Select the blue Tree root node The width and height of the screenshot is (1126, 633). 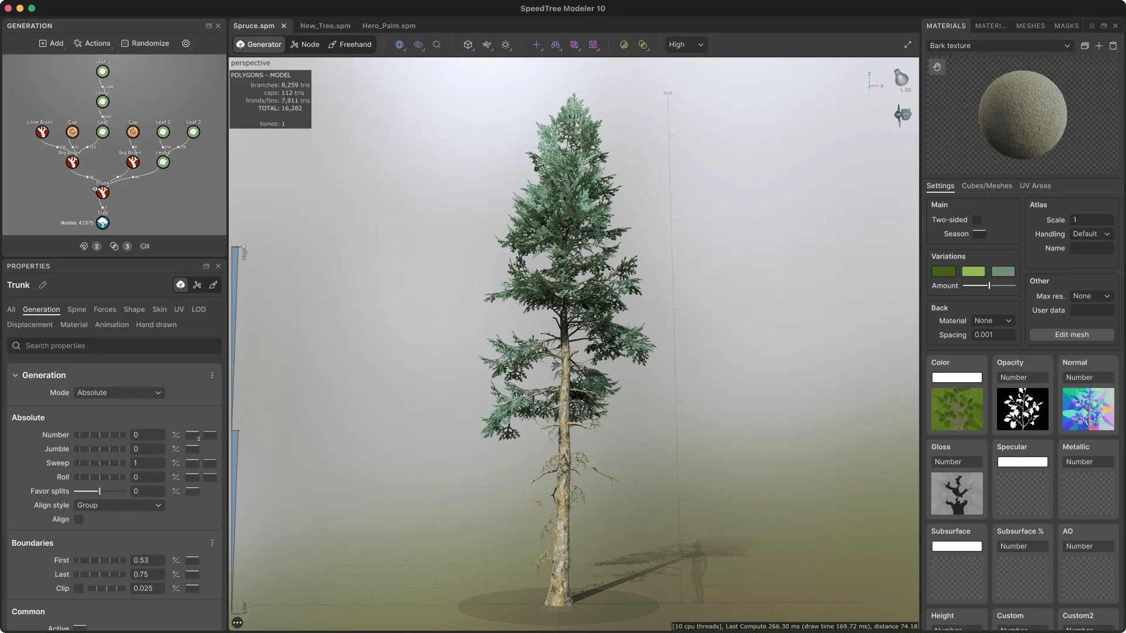point(103,223)
